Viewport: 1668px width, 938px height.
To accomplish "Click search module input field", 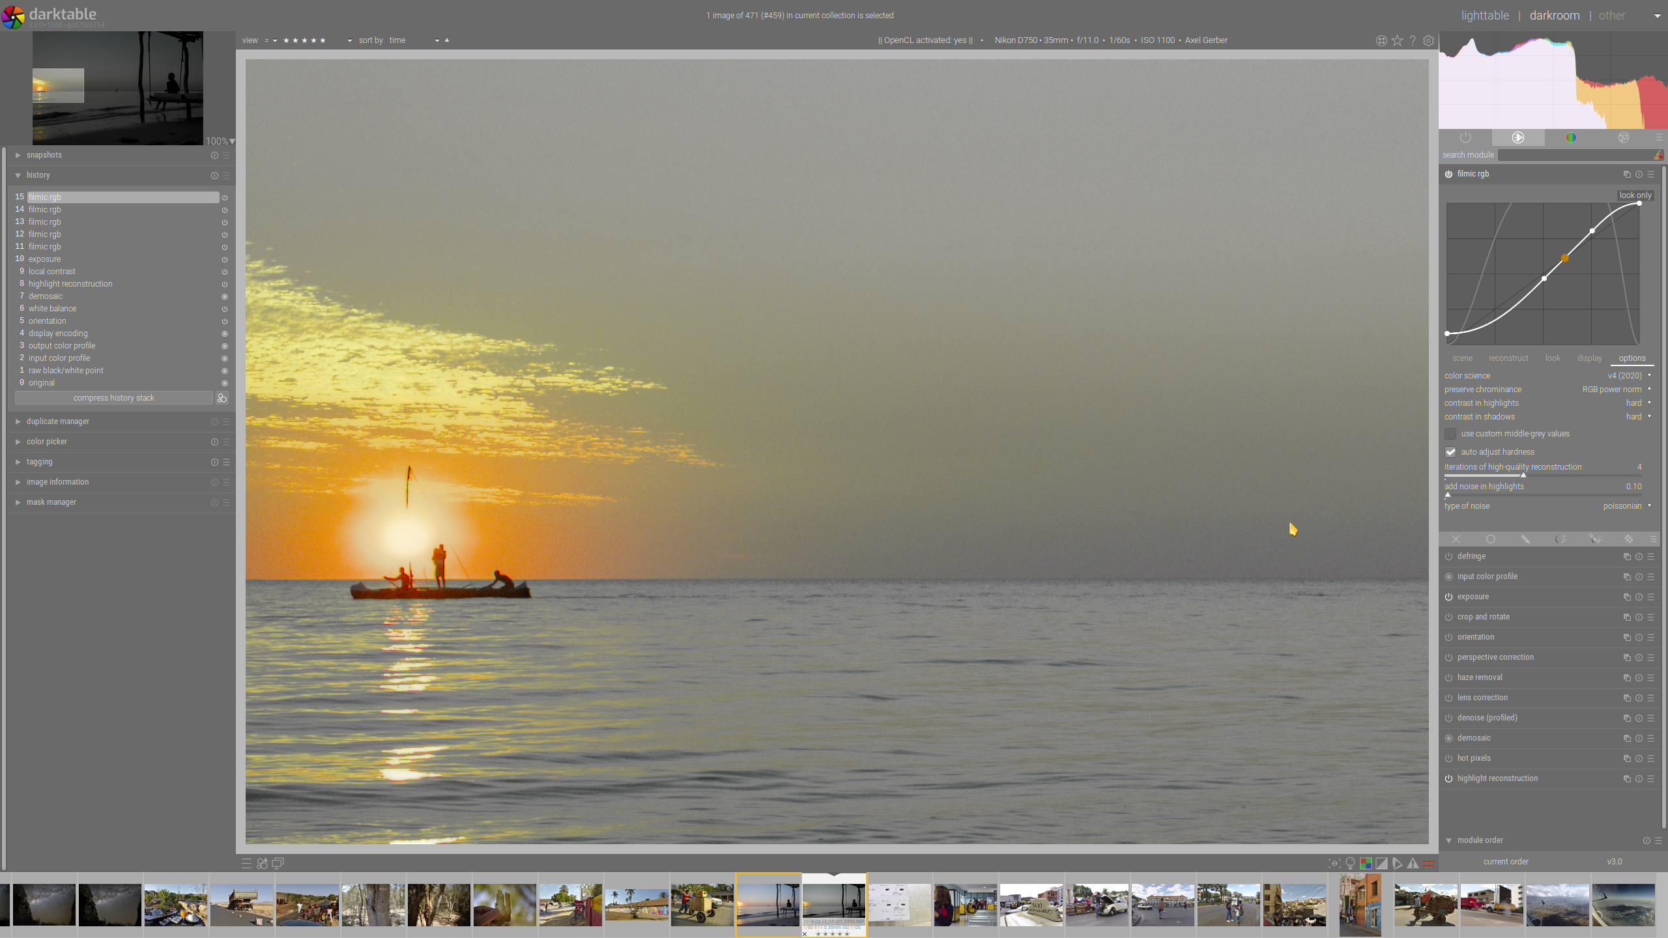I will click(1575, 155).
